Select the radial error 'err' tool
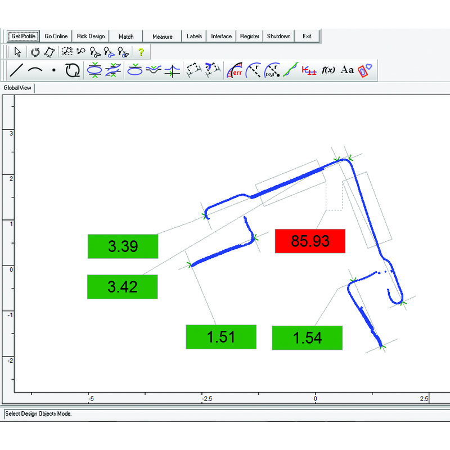The width and height of the screenshot is (450, 450). tap(235, 70)
